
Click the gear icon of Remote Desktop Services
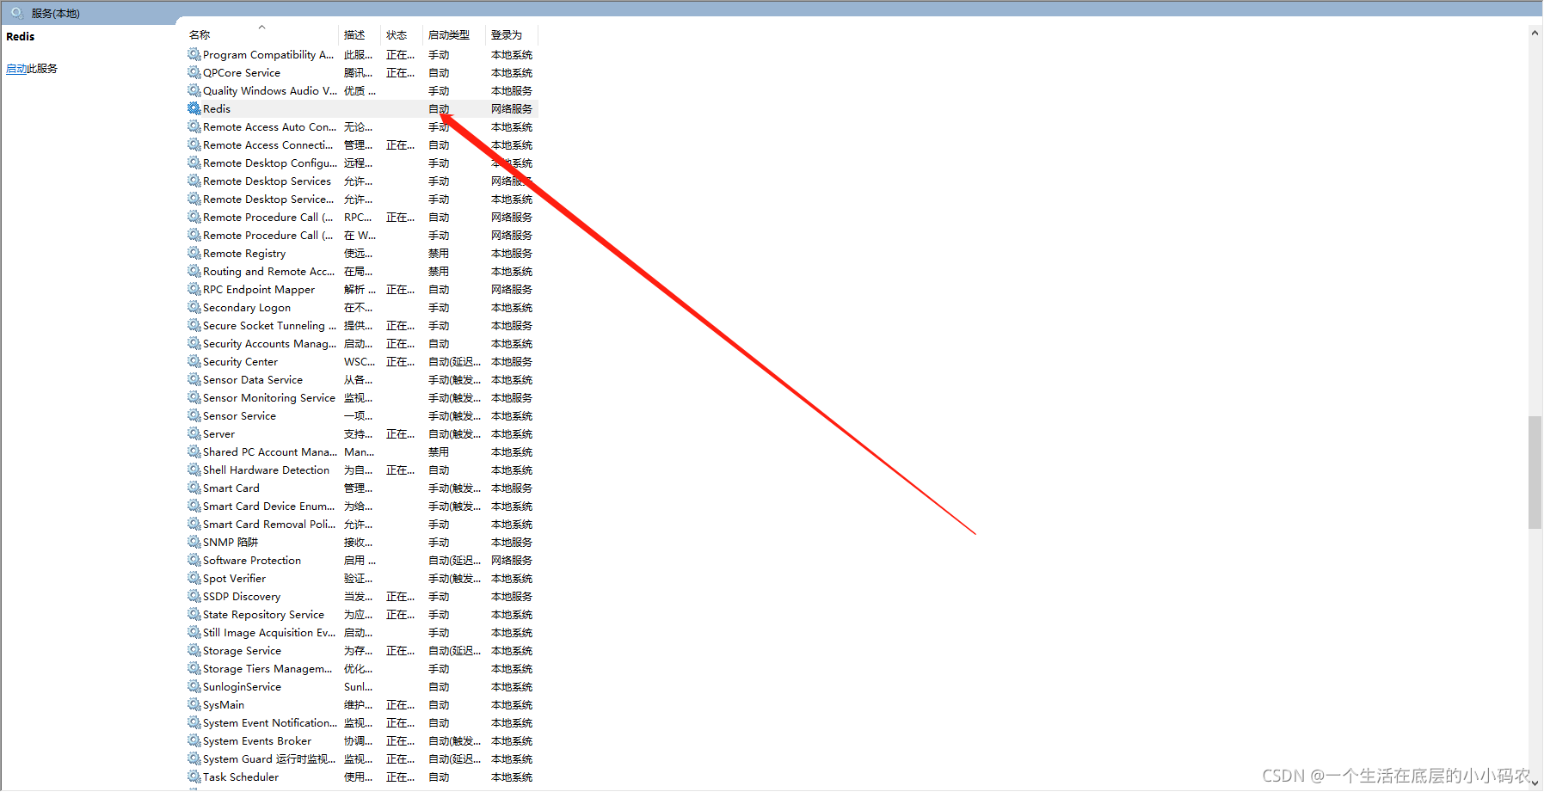(194, 181)
